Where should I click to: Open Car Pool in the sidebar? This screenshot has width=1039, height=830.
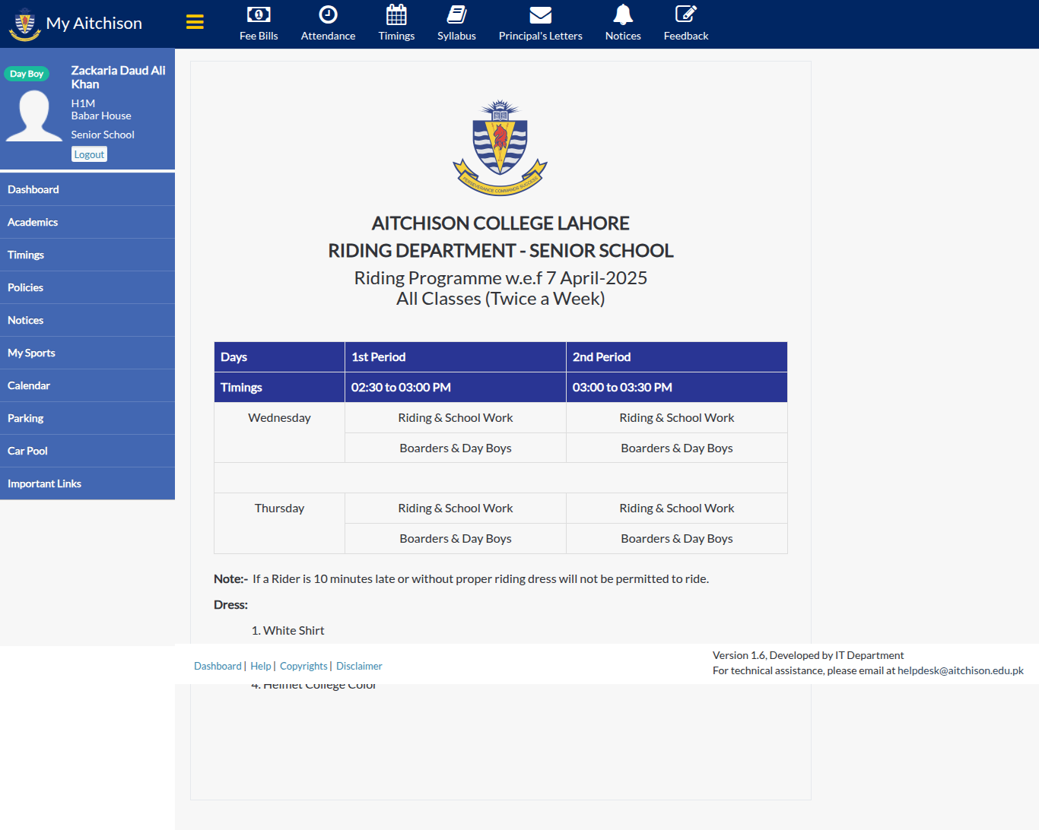(x=87, y=451)
